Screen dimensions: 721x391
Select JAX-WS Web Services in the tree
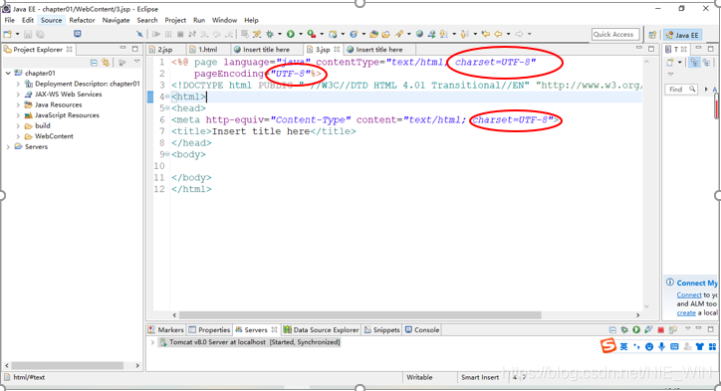point(64,95)
